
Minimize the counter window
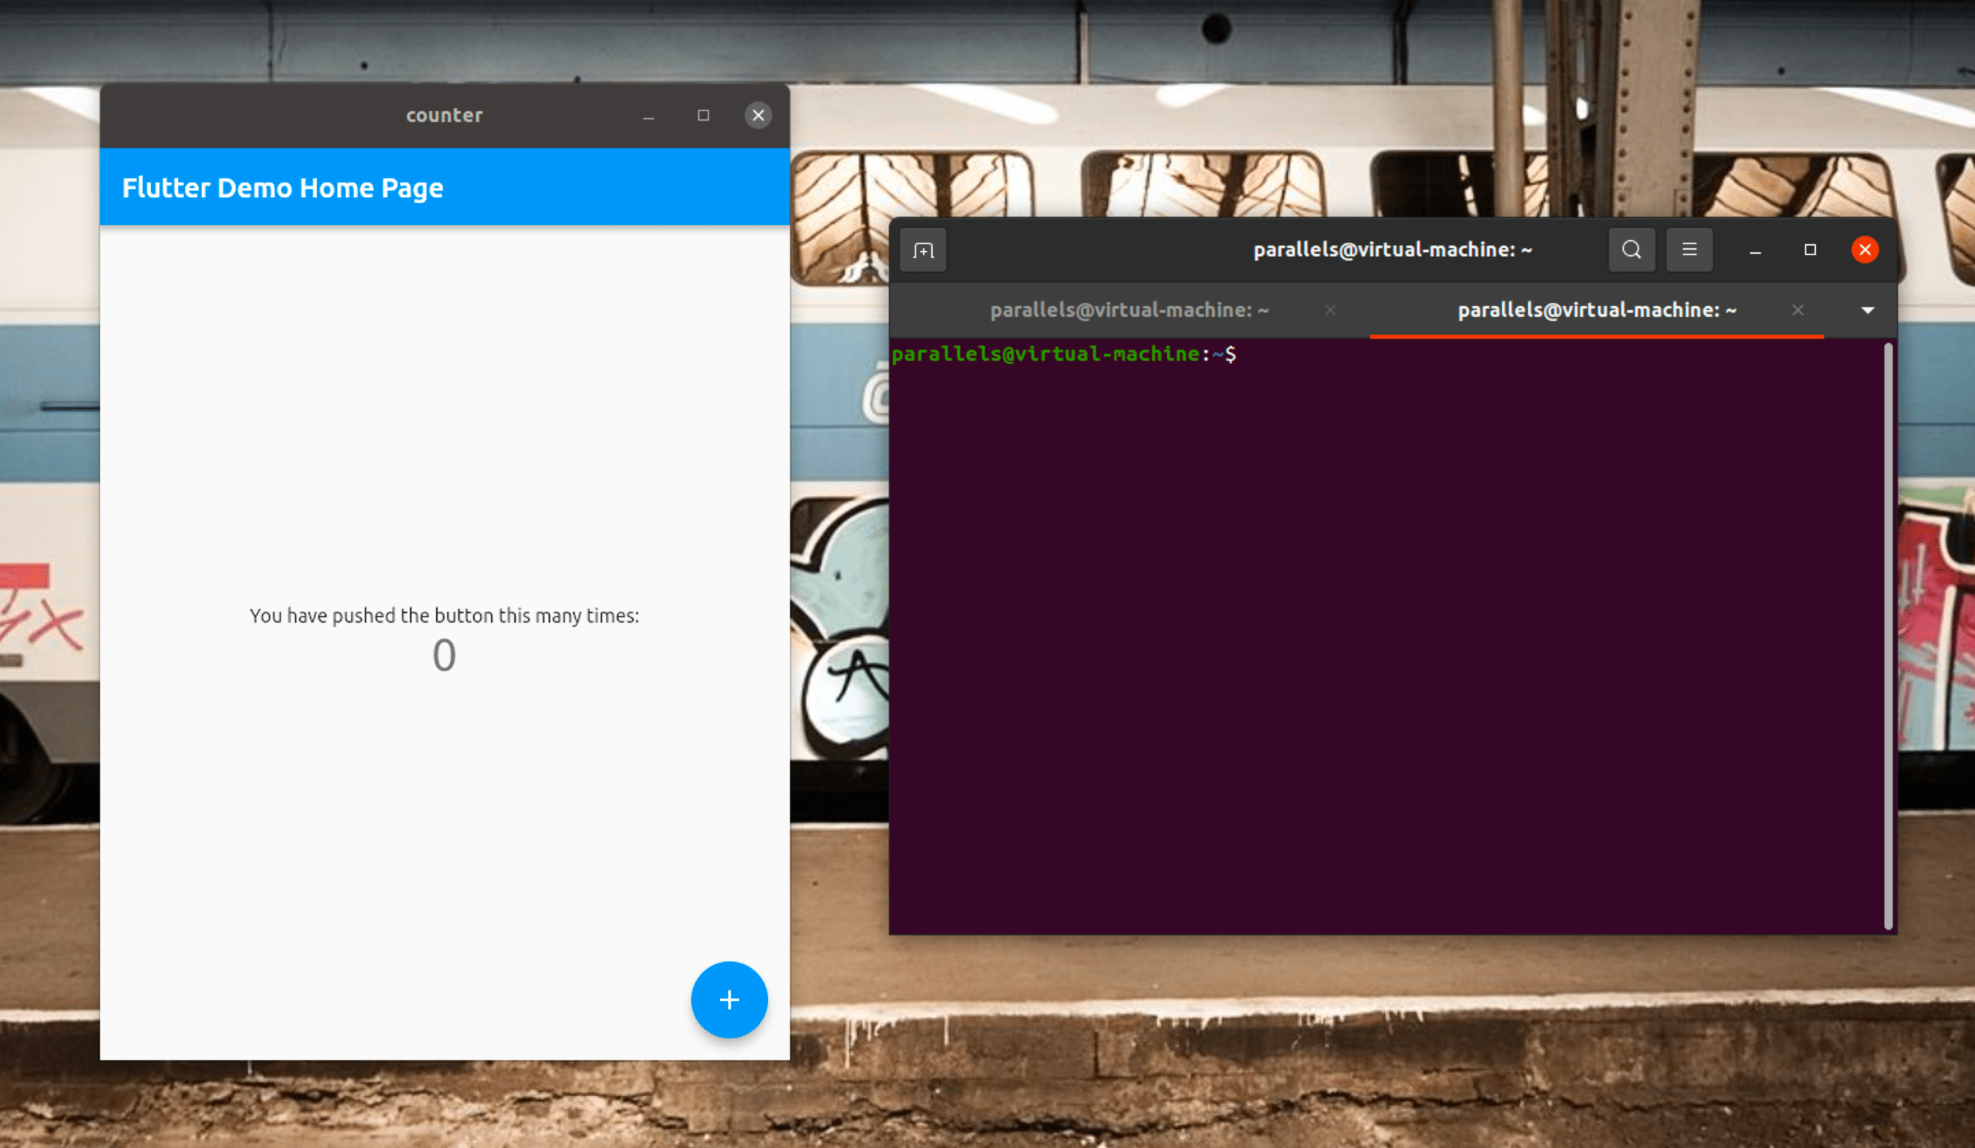point(648,116)
